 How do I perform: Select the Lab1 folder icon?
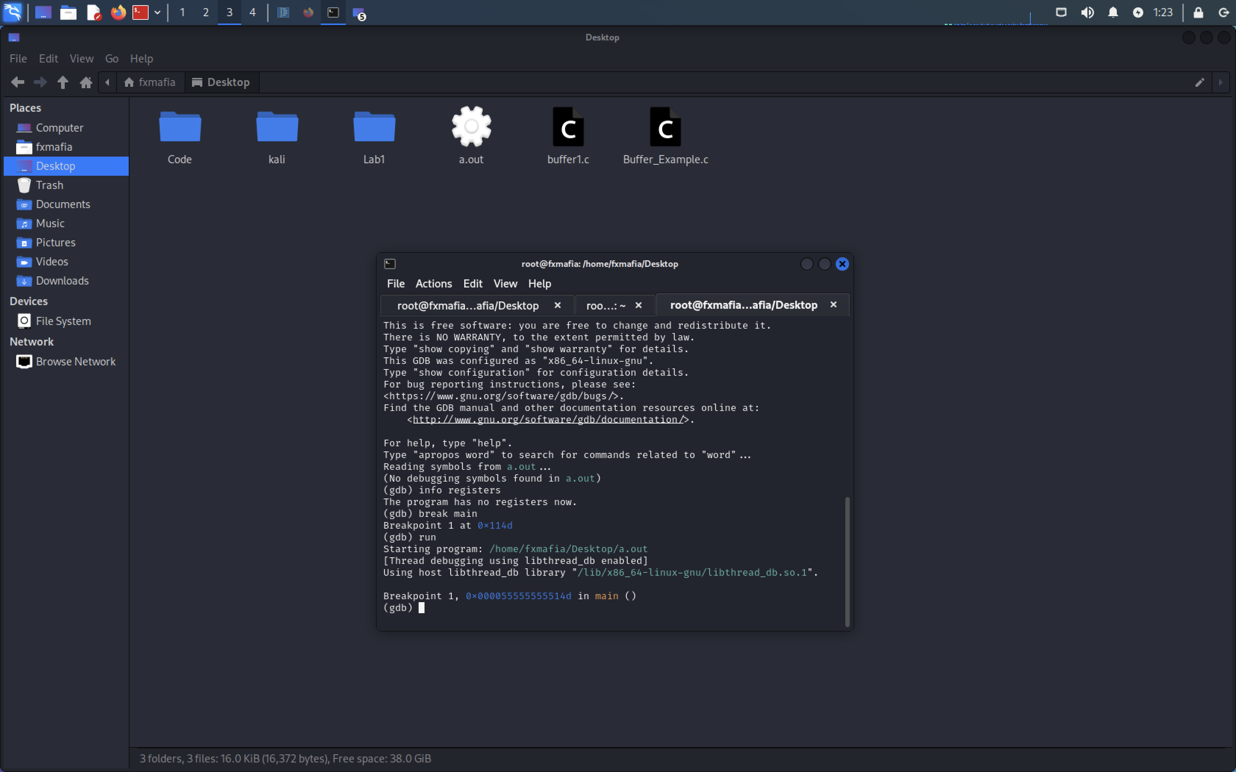pyautogui.click(x=374, y=126)
